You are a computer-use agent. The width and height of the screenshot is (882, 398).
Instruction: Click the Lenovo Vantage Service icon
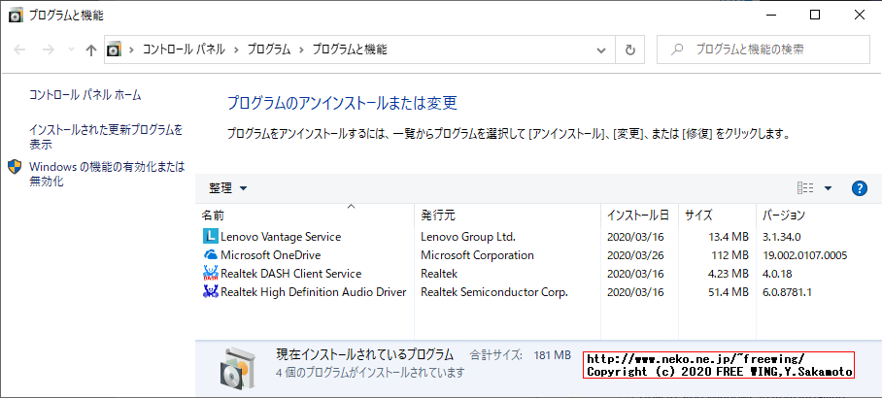210,237
